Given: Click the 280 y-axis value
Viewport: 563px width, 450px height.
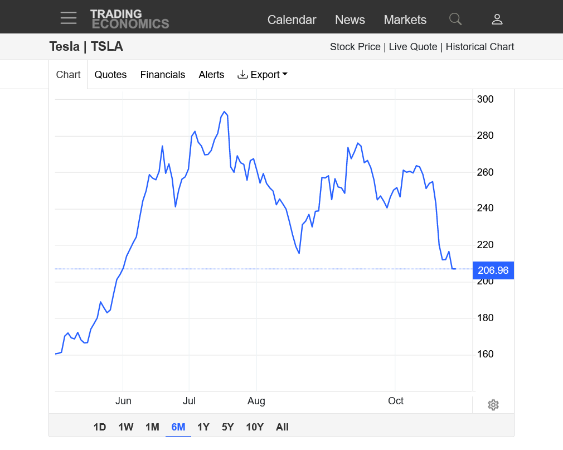Looking at the screenshot, I should click(x=485, y=136).
